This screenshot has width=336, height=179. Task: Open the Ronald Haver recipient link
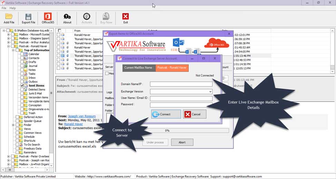tap(74, 124)
